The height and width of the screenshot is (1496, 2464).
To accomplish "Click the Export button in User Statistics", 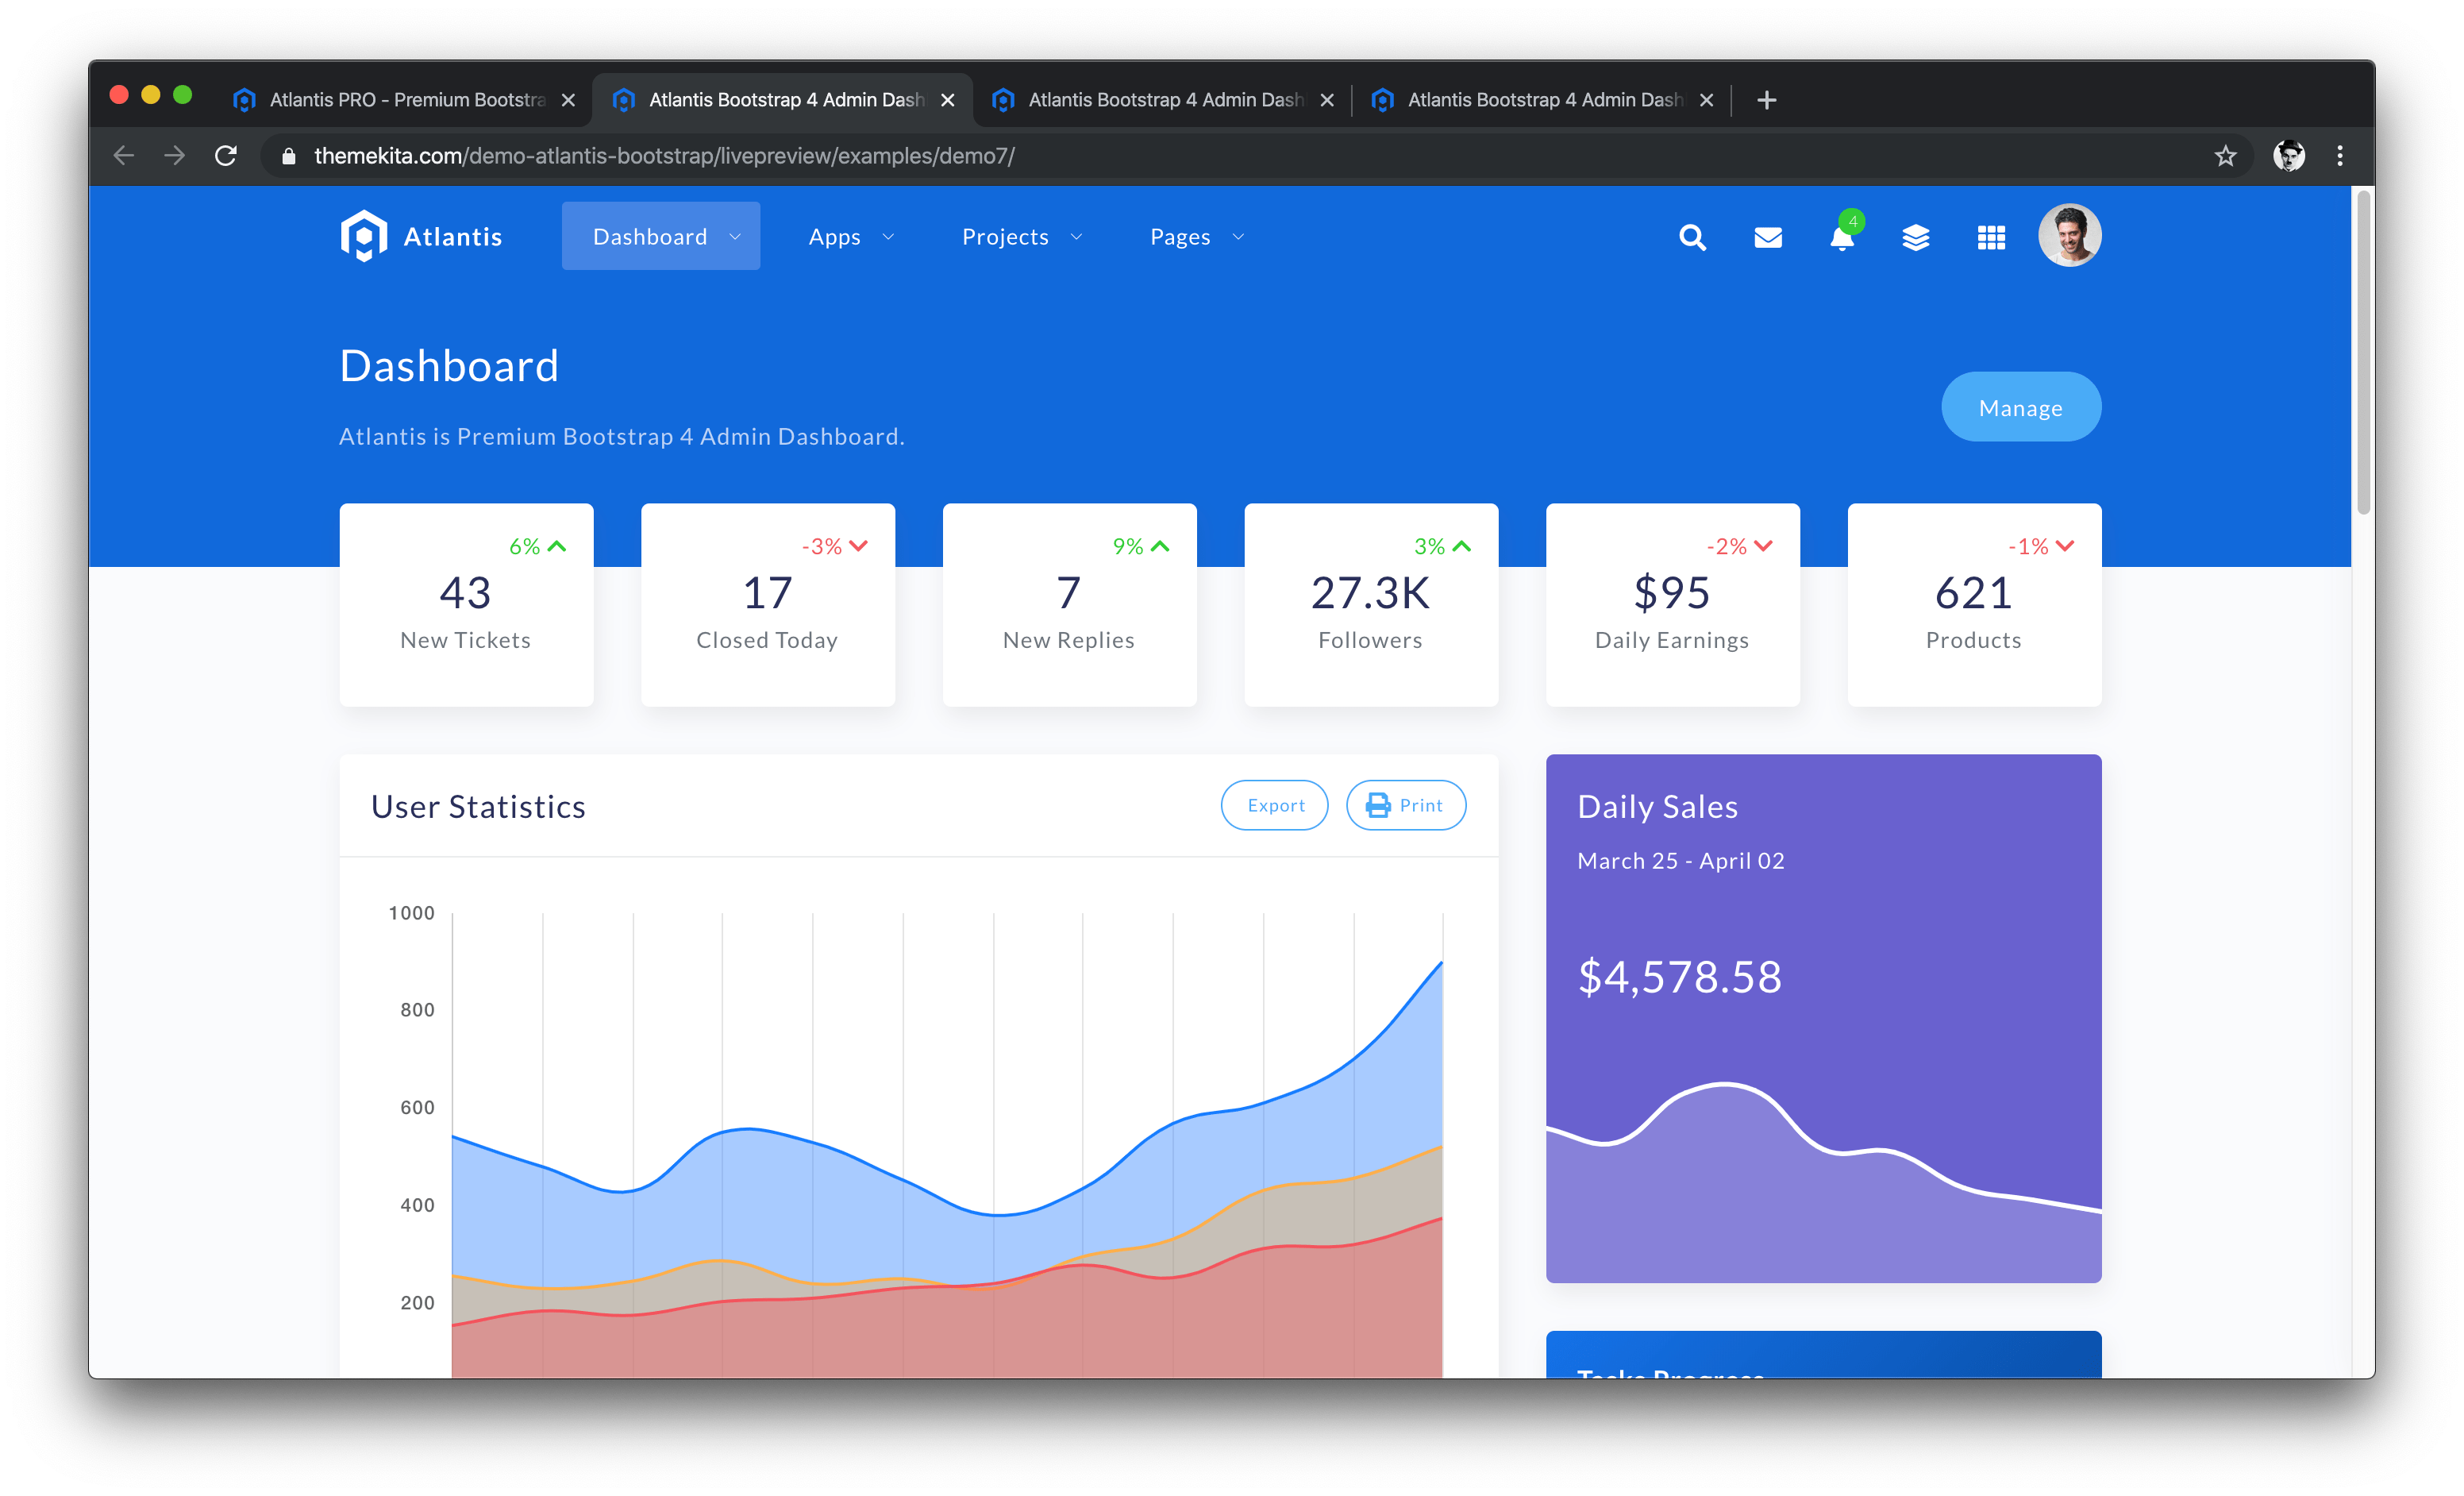I will tap(1274, 805).
